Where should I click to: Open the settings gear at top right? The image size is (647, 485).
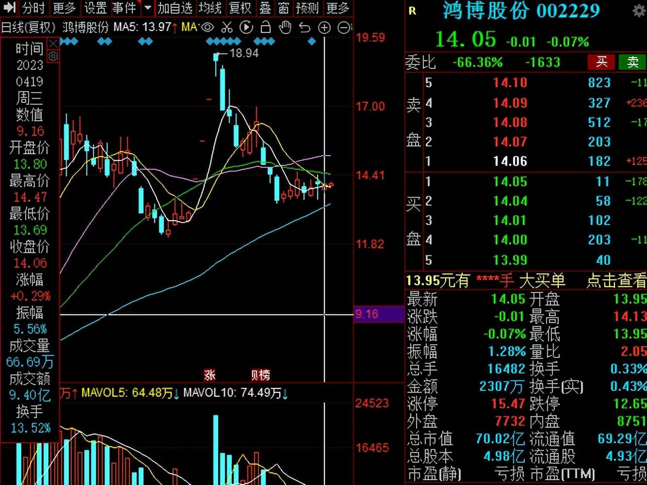639,11
